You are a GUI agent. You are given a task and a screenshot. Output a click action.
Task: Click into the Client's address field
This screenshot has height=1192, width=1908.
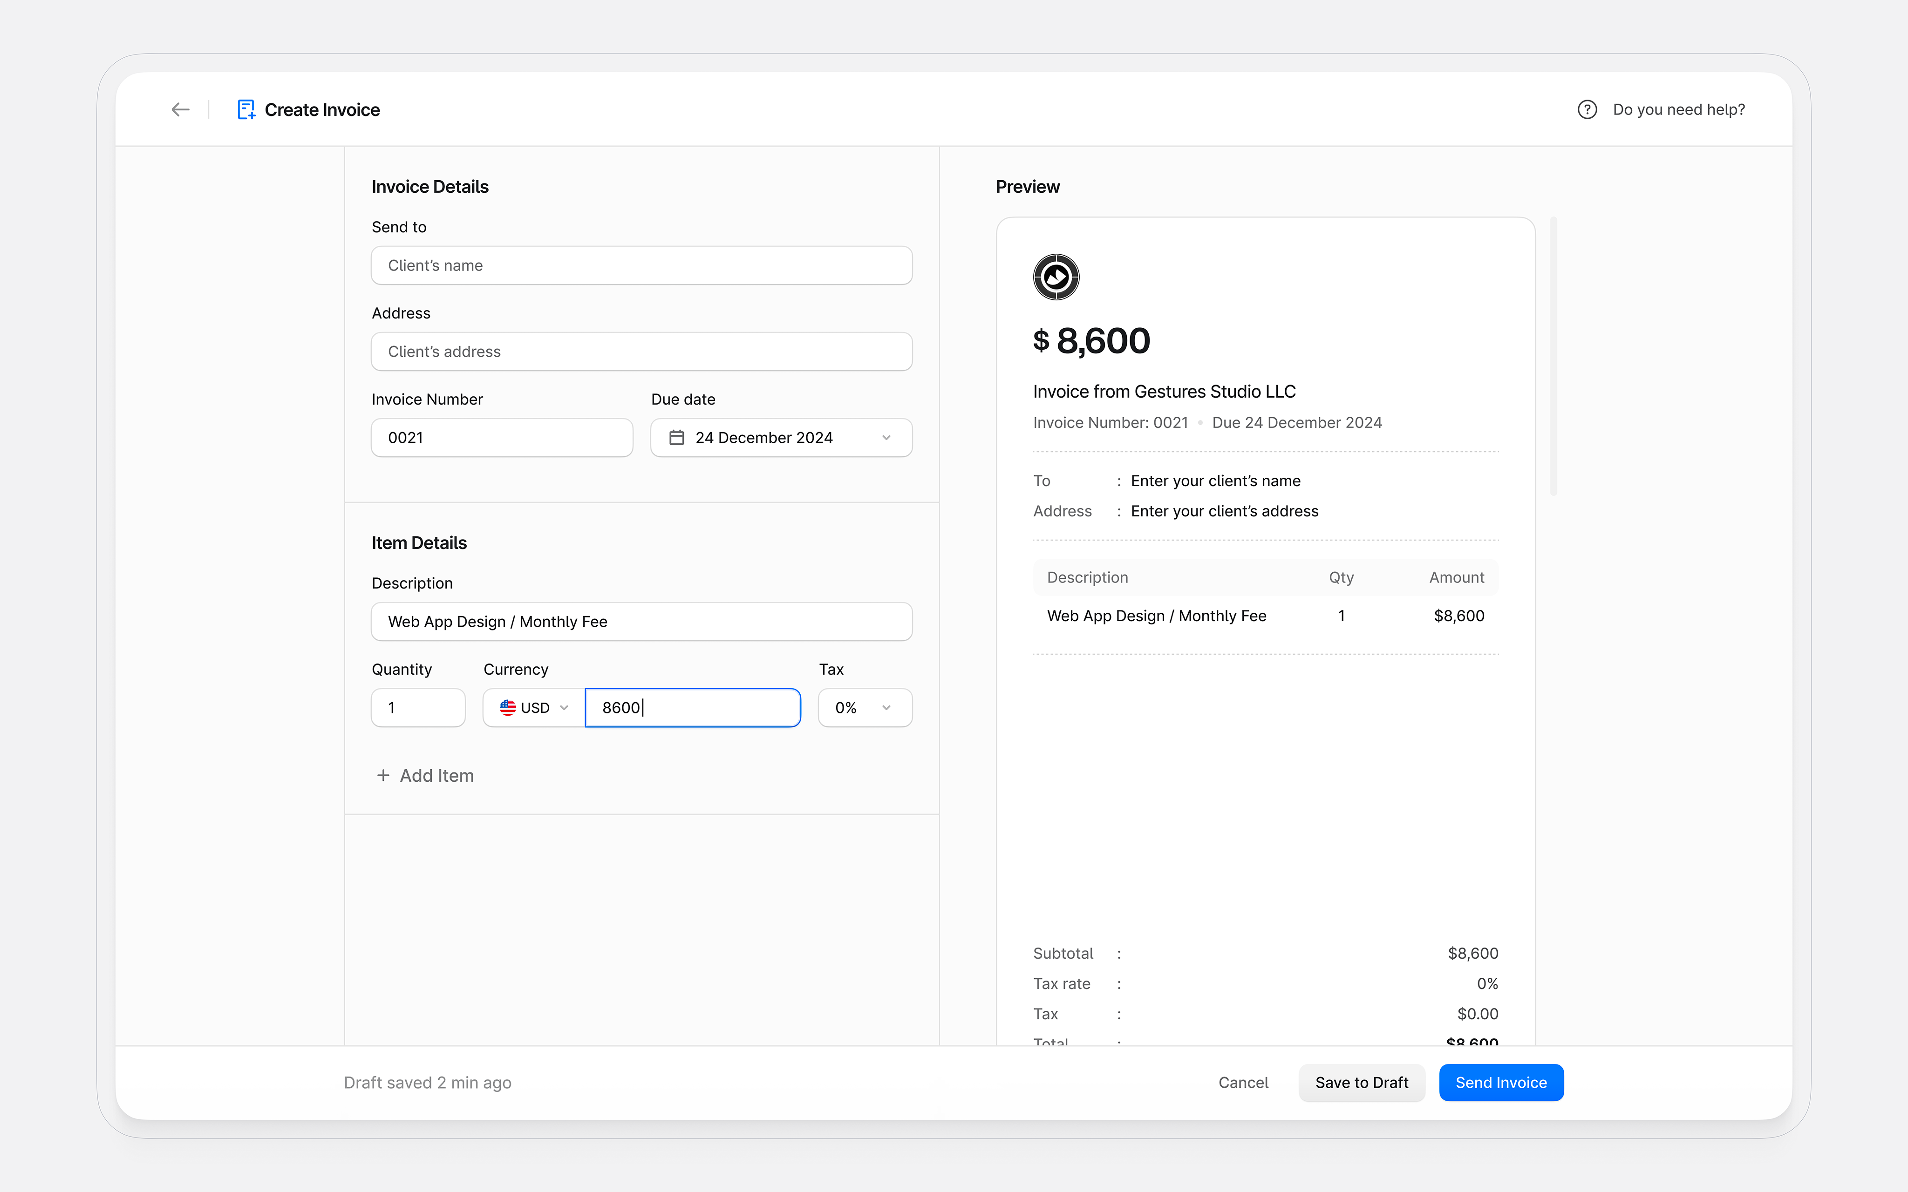(x=641, y=352)
